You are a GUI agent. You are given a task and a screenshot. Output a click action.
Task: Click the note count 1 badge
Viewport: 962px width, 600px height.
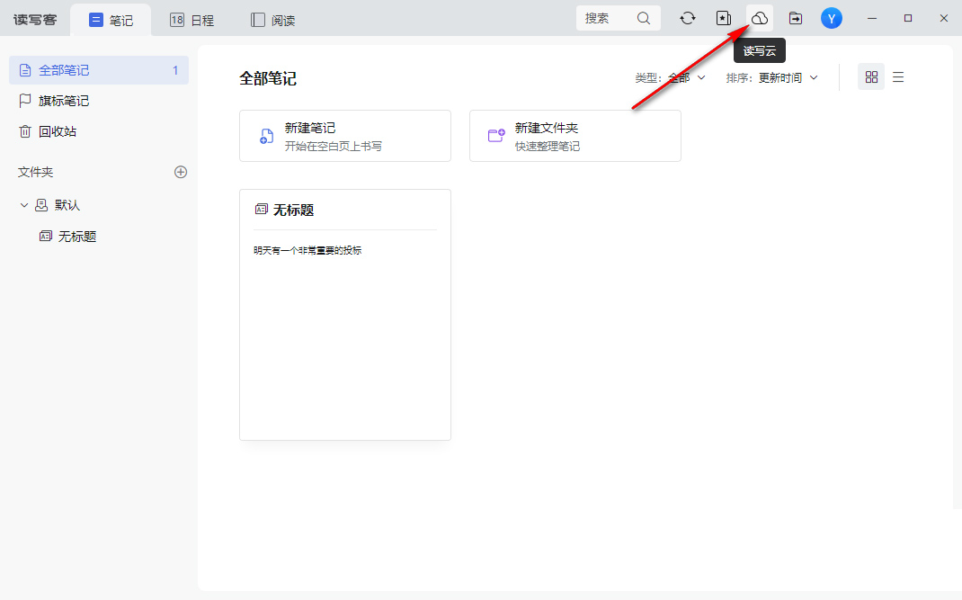point(175,70)
